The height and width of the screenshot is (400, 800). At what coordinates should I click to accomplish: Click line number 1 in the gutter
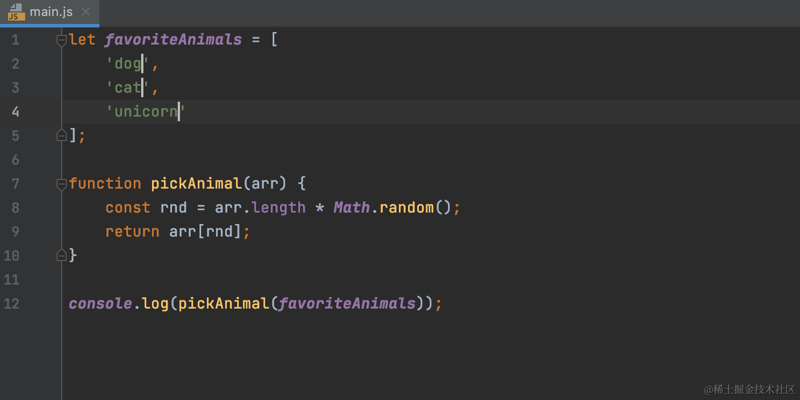15,39
